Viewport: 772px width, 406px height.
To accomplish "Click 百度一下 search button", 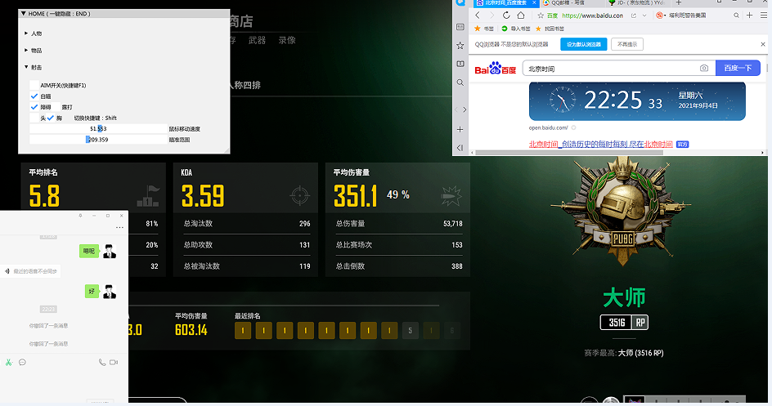I will point(738,68).
